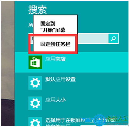Viewport: 129px width, 127px height.
Task: Click the gear icon beside 应用大小
Action: coord(35,103)
